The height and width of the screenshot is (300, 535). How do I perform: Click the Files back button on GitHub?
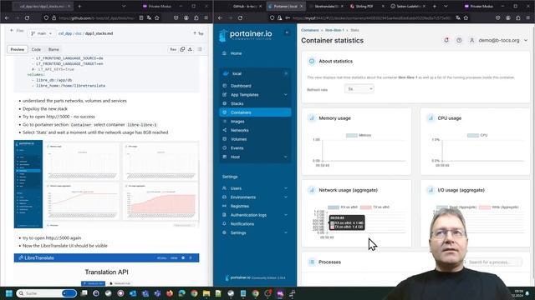pos(17,31)
